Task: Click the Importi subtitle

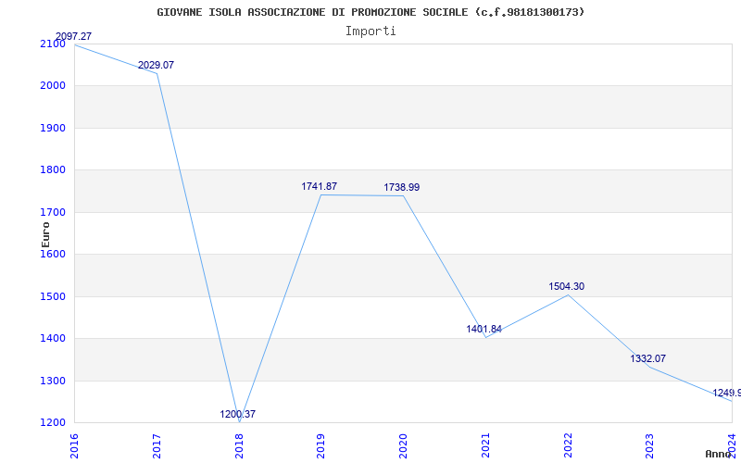Action: [x=370, y=31]
